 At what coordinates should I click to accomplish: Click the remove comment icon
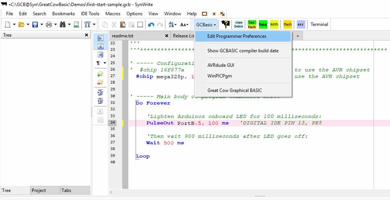(x=100, y=82)
